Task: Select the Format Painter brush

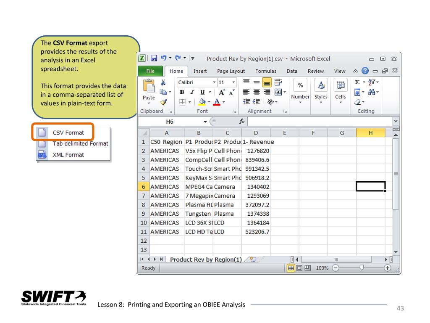Action: [x=163, y=102]
